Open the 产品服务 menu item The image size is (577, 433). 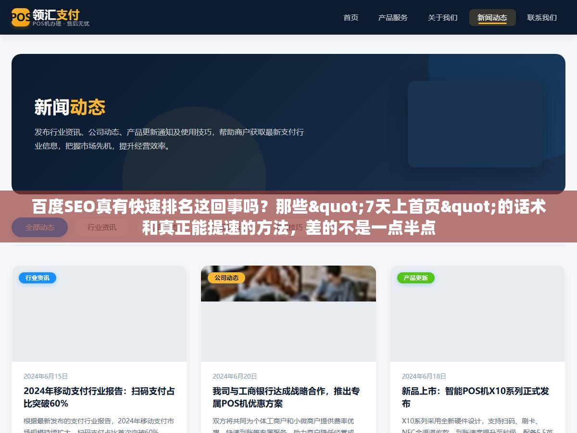pos(393,17)
